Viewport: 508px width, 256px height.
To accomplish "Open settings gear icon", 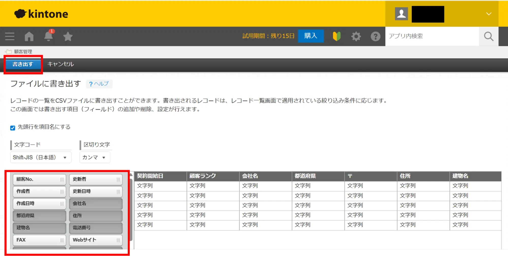I will coord(356,36).
